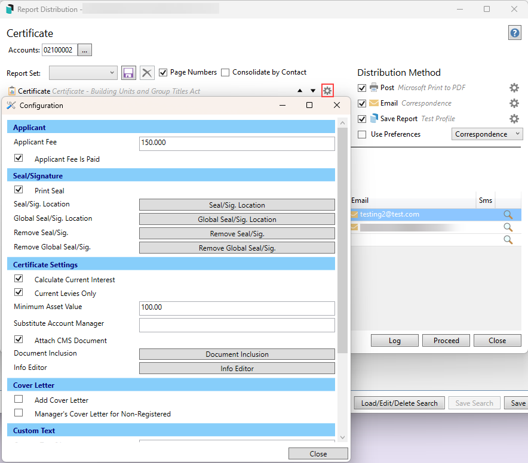Viewport: 528px width, 463px height.
Task: Toggle the Print Seal checkbox
Action: (x=19, y=190)
